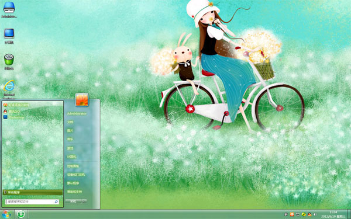Click the user account picture thumbnail
This screenshot has height=219, width=351.
click(x=82, y=100)
